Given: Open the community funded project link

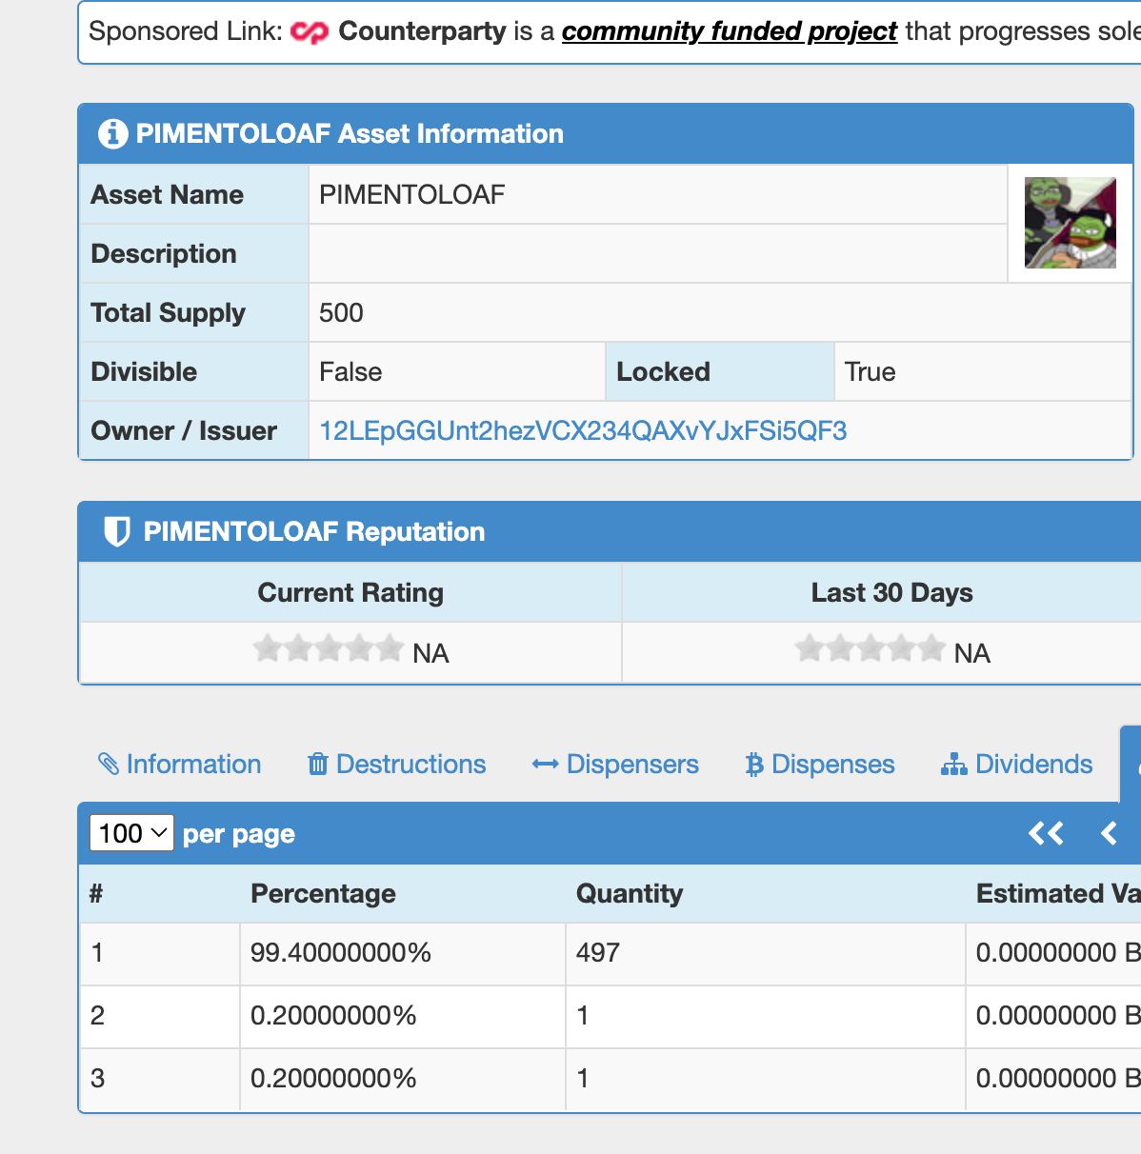Looking at the screenshot, I should [x=729, y=31].
